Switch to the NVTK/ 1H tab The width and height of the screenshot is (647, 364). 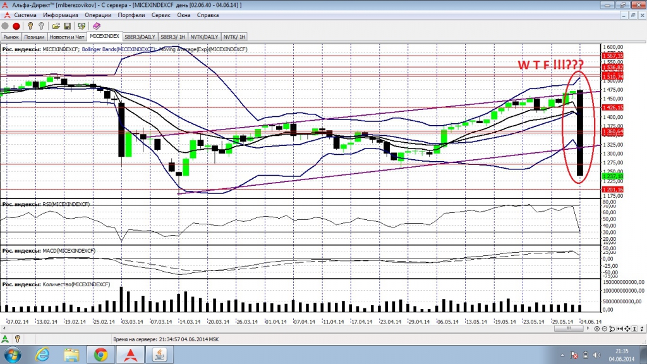coord(234,37)
